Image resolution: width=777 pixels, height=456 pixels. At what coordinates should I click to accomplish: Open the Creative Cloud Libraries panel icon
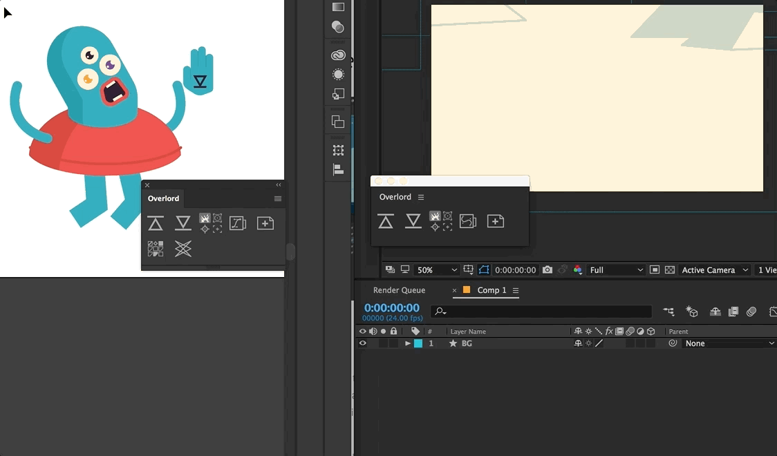coord(338,55)
